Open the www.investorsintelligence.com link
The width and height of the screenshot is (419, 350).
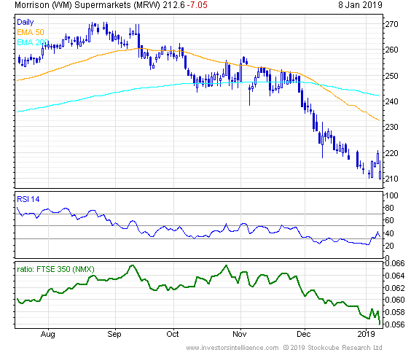point(232,347)
